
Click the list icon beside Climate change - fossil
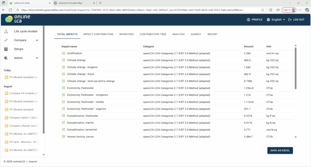[x=64, y=74]
